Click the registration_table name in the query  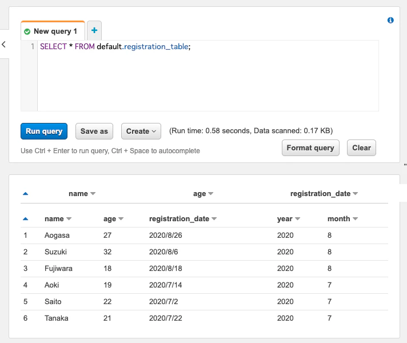pyautogui.click(x=156, y=46)
